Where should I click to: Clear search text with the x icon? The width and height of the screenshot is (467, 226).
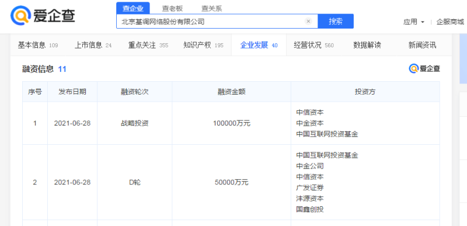pos(308,21)
